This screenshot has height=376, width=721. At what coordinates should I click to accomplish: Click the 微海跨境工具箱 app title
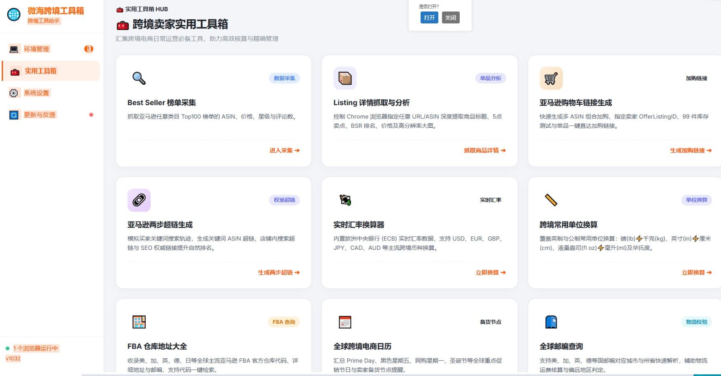coord(56,11)
